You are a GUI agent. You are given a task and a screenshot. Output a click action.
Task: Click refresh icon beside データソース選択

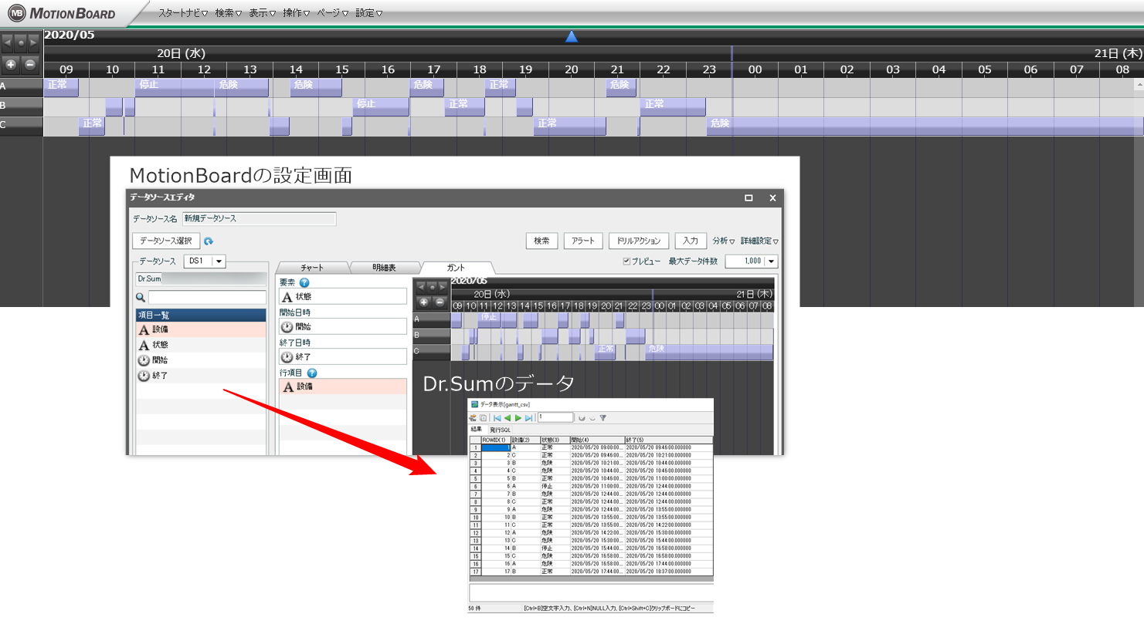click(x=209, y=241)
